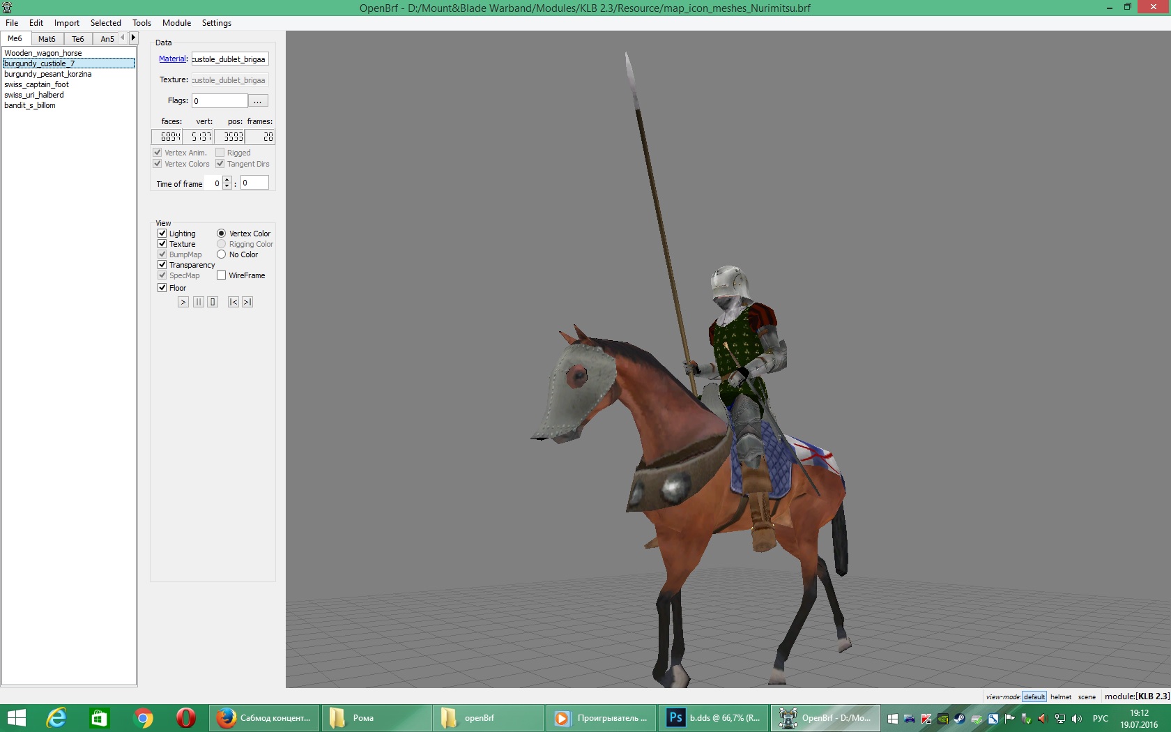Screen dimensions: 1171x732
Task: Toggle the Tangent Dirs checkbox
Action: [x=220, y=164]
